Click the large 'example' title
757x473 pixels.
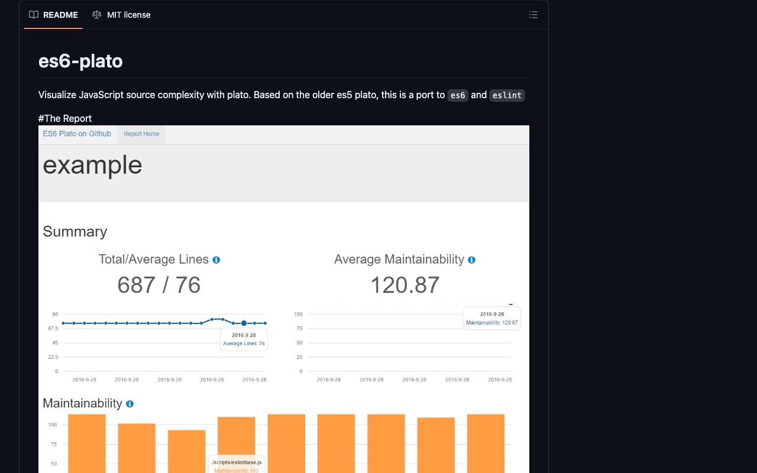tap(92, 164)
